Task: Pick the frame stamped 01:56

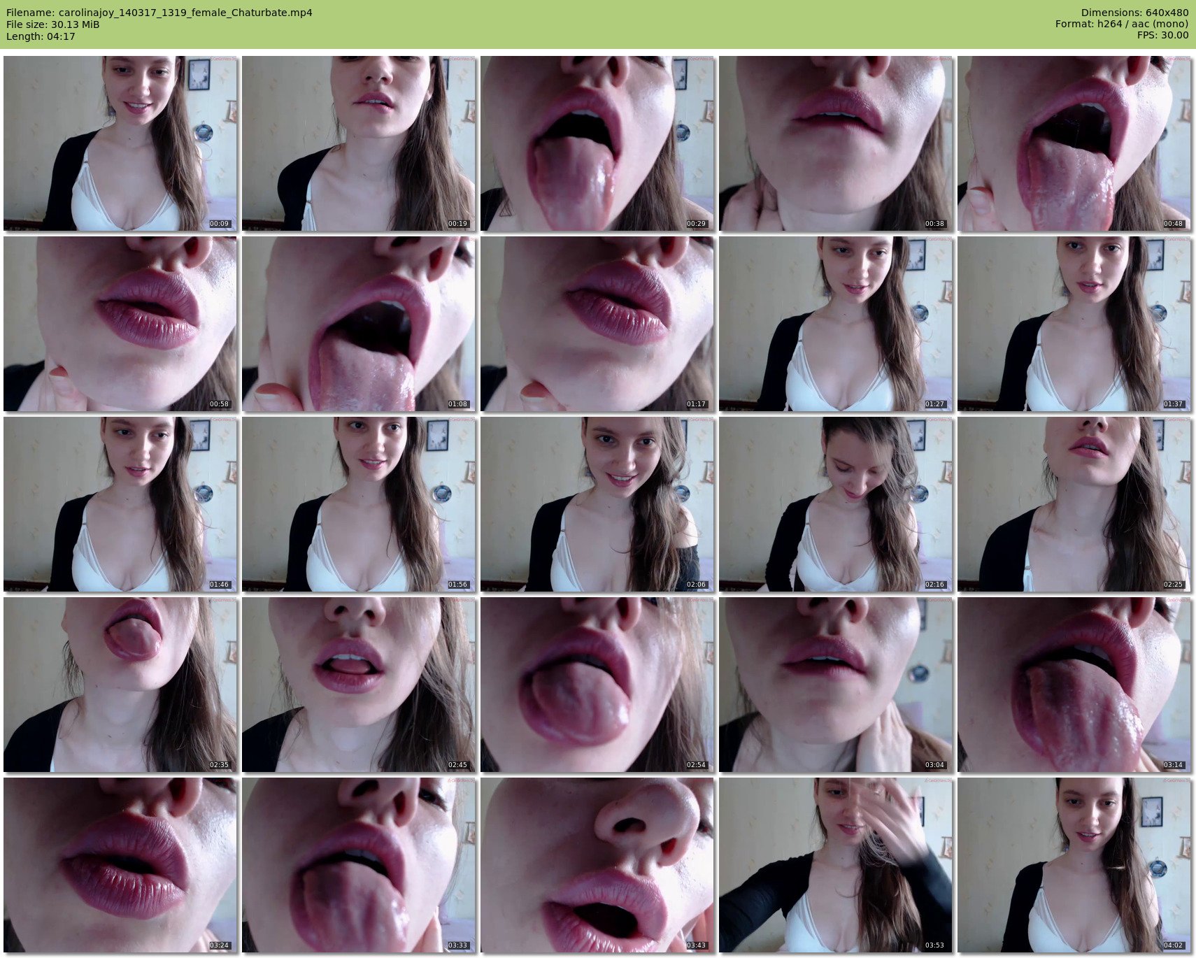Action: click(359, 504)
